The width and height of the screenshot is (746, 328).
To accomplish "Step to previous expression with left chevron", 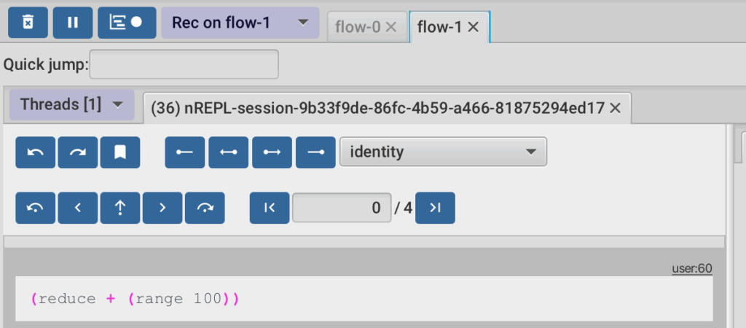I will [x=77, y=208].
